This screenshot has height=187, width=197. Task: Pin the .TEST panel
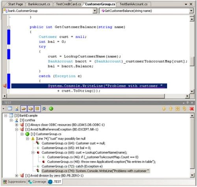188,103
